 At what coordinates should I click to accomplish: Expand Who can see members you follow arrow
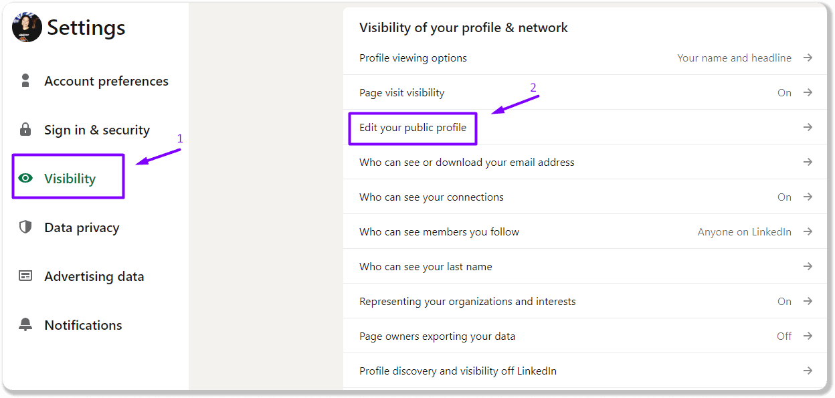(x=808, y=232)
